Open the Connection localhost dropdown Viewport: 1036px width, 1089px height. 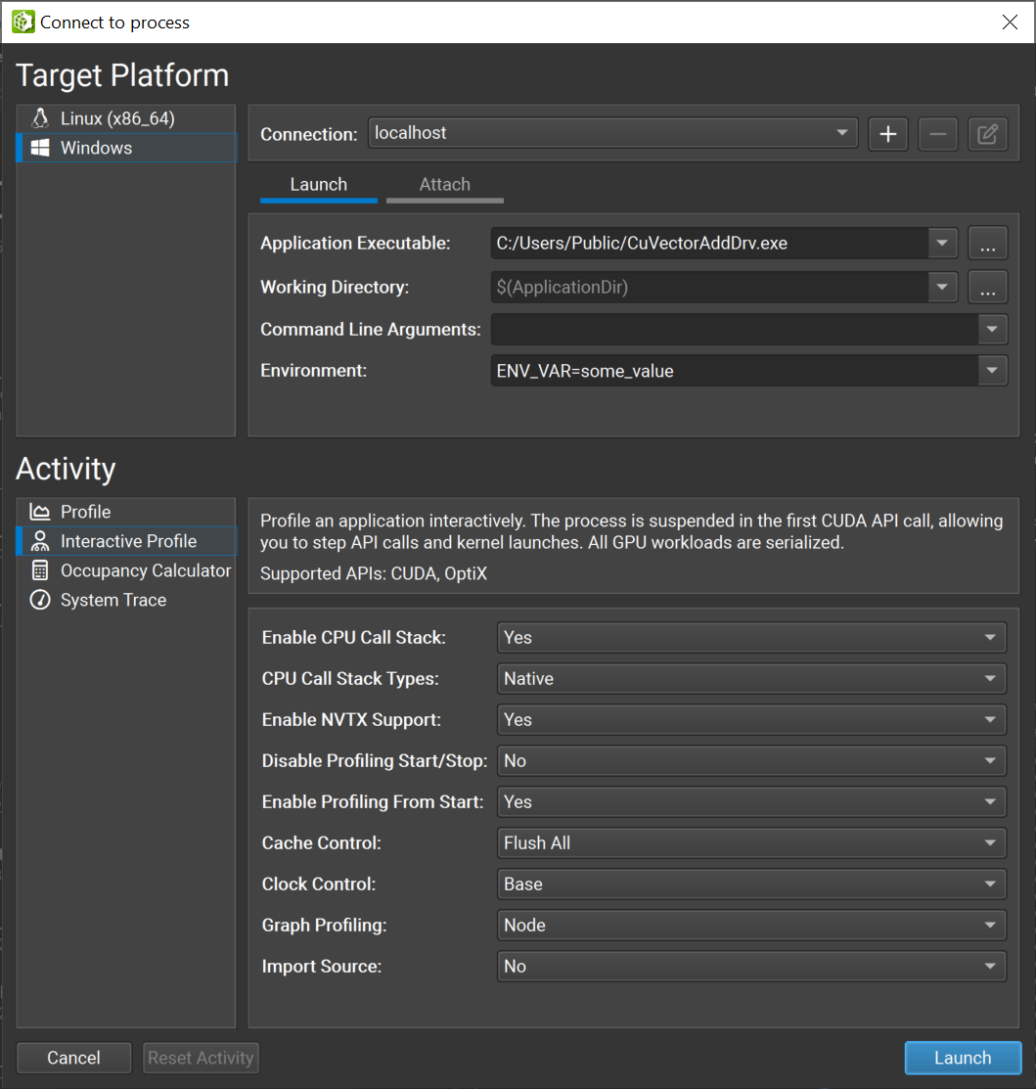[x=613, y=133]
